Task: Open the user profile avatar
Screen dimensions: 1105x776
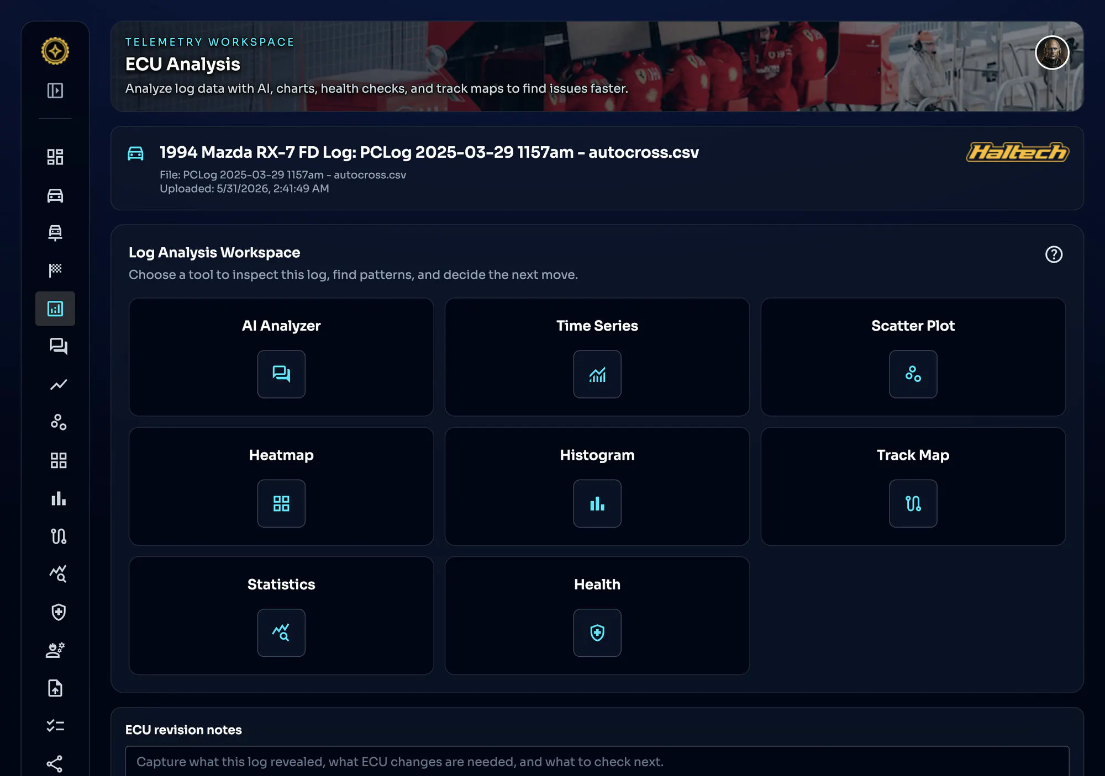Action: point(1052,53)
